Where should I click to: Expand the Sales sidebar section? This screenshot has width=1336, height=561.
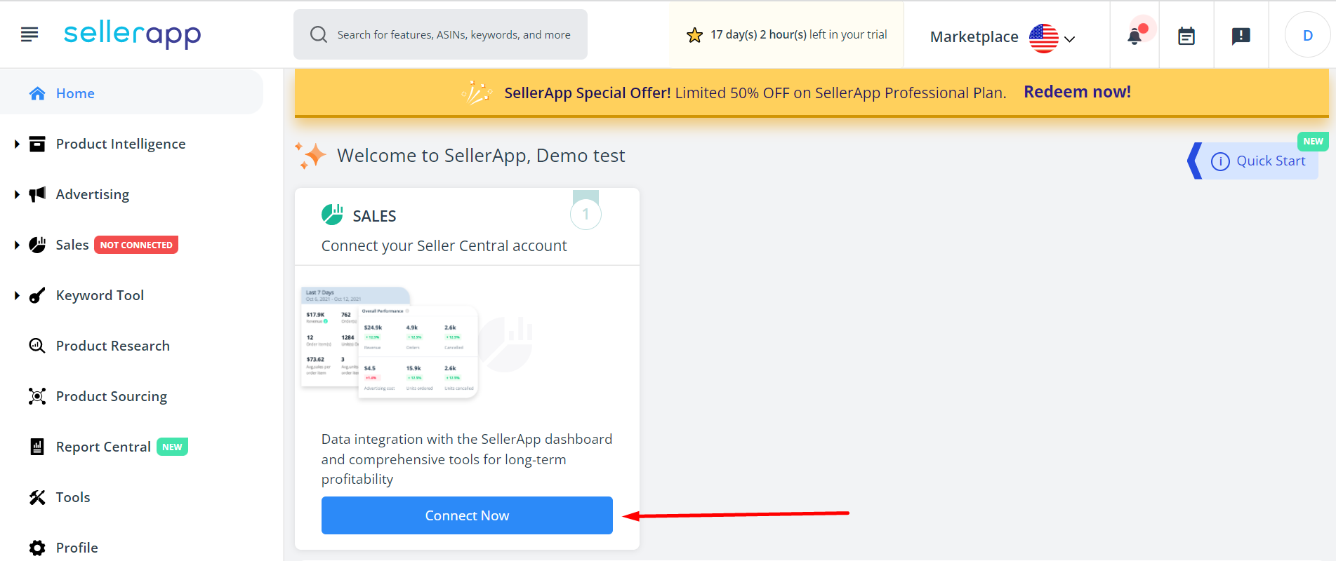(x=17, y=245)
